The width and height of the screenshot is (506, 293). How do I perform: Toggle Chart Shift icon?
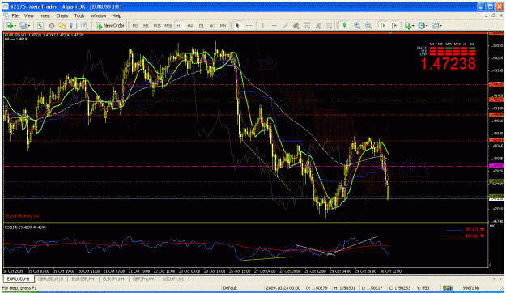click(x=394, y=25)
